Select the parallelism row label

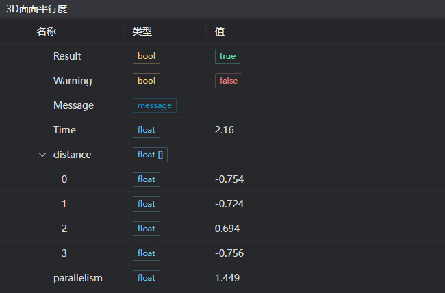click(78, 278)
